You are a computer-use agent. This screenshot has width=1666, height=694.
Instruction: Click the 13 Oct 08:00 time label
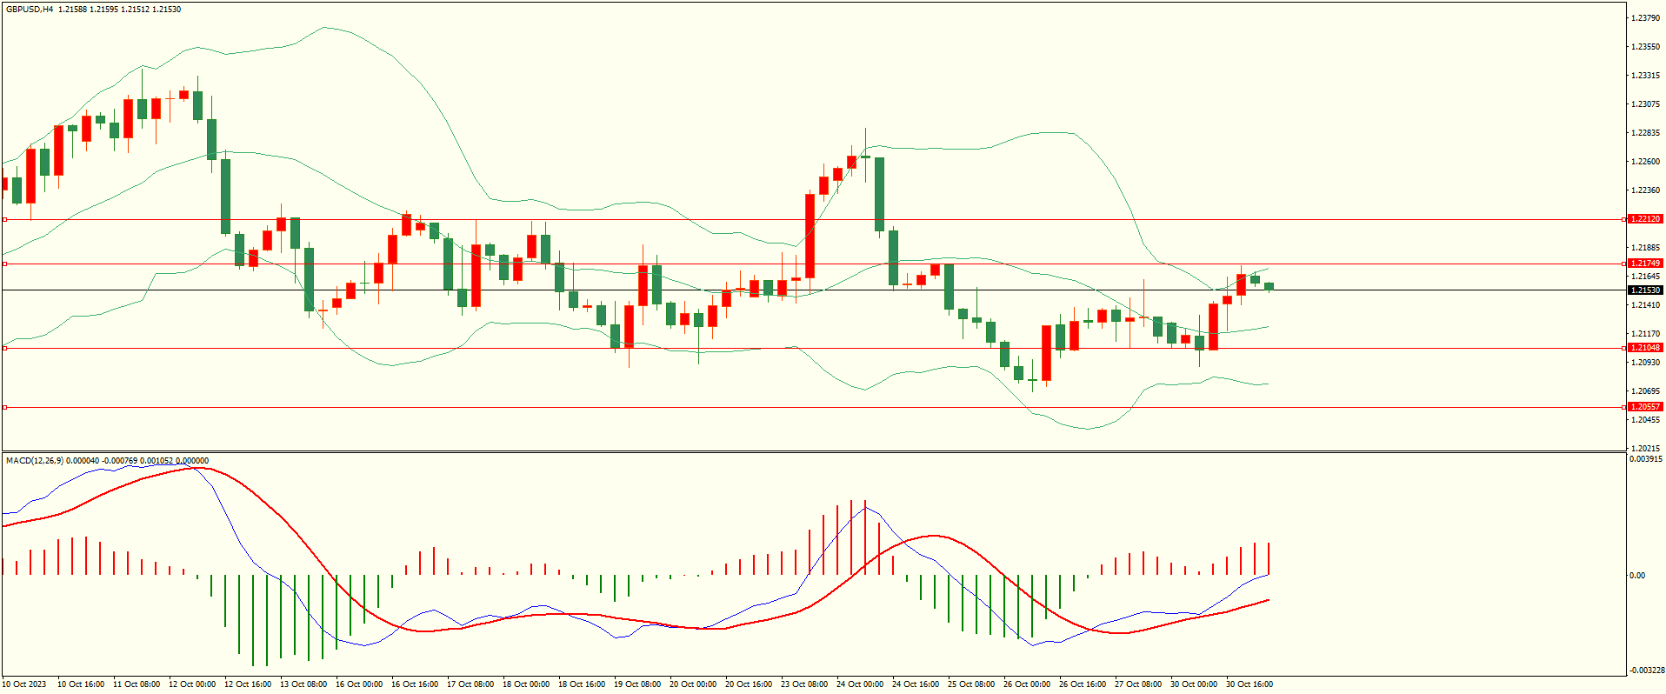(303, 684)
